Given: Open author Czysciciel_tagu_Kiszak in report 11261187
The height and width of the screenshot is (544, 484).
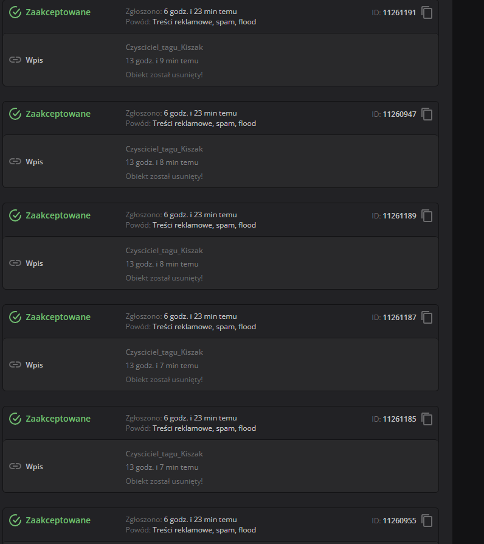Looking at the screenshot, I should pos(164,352).
